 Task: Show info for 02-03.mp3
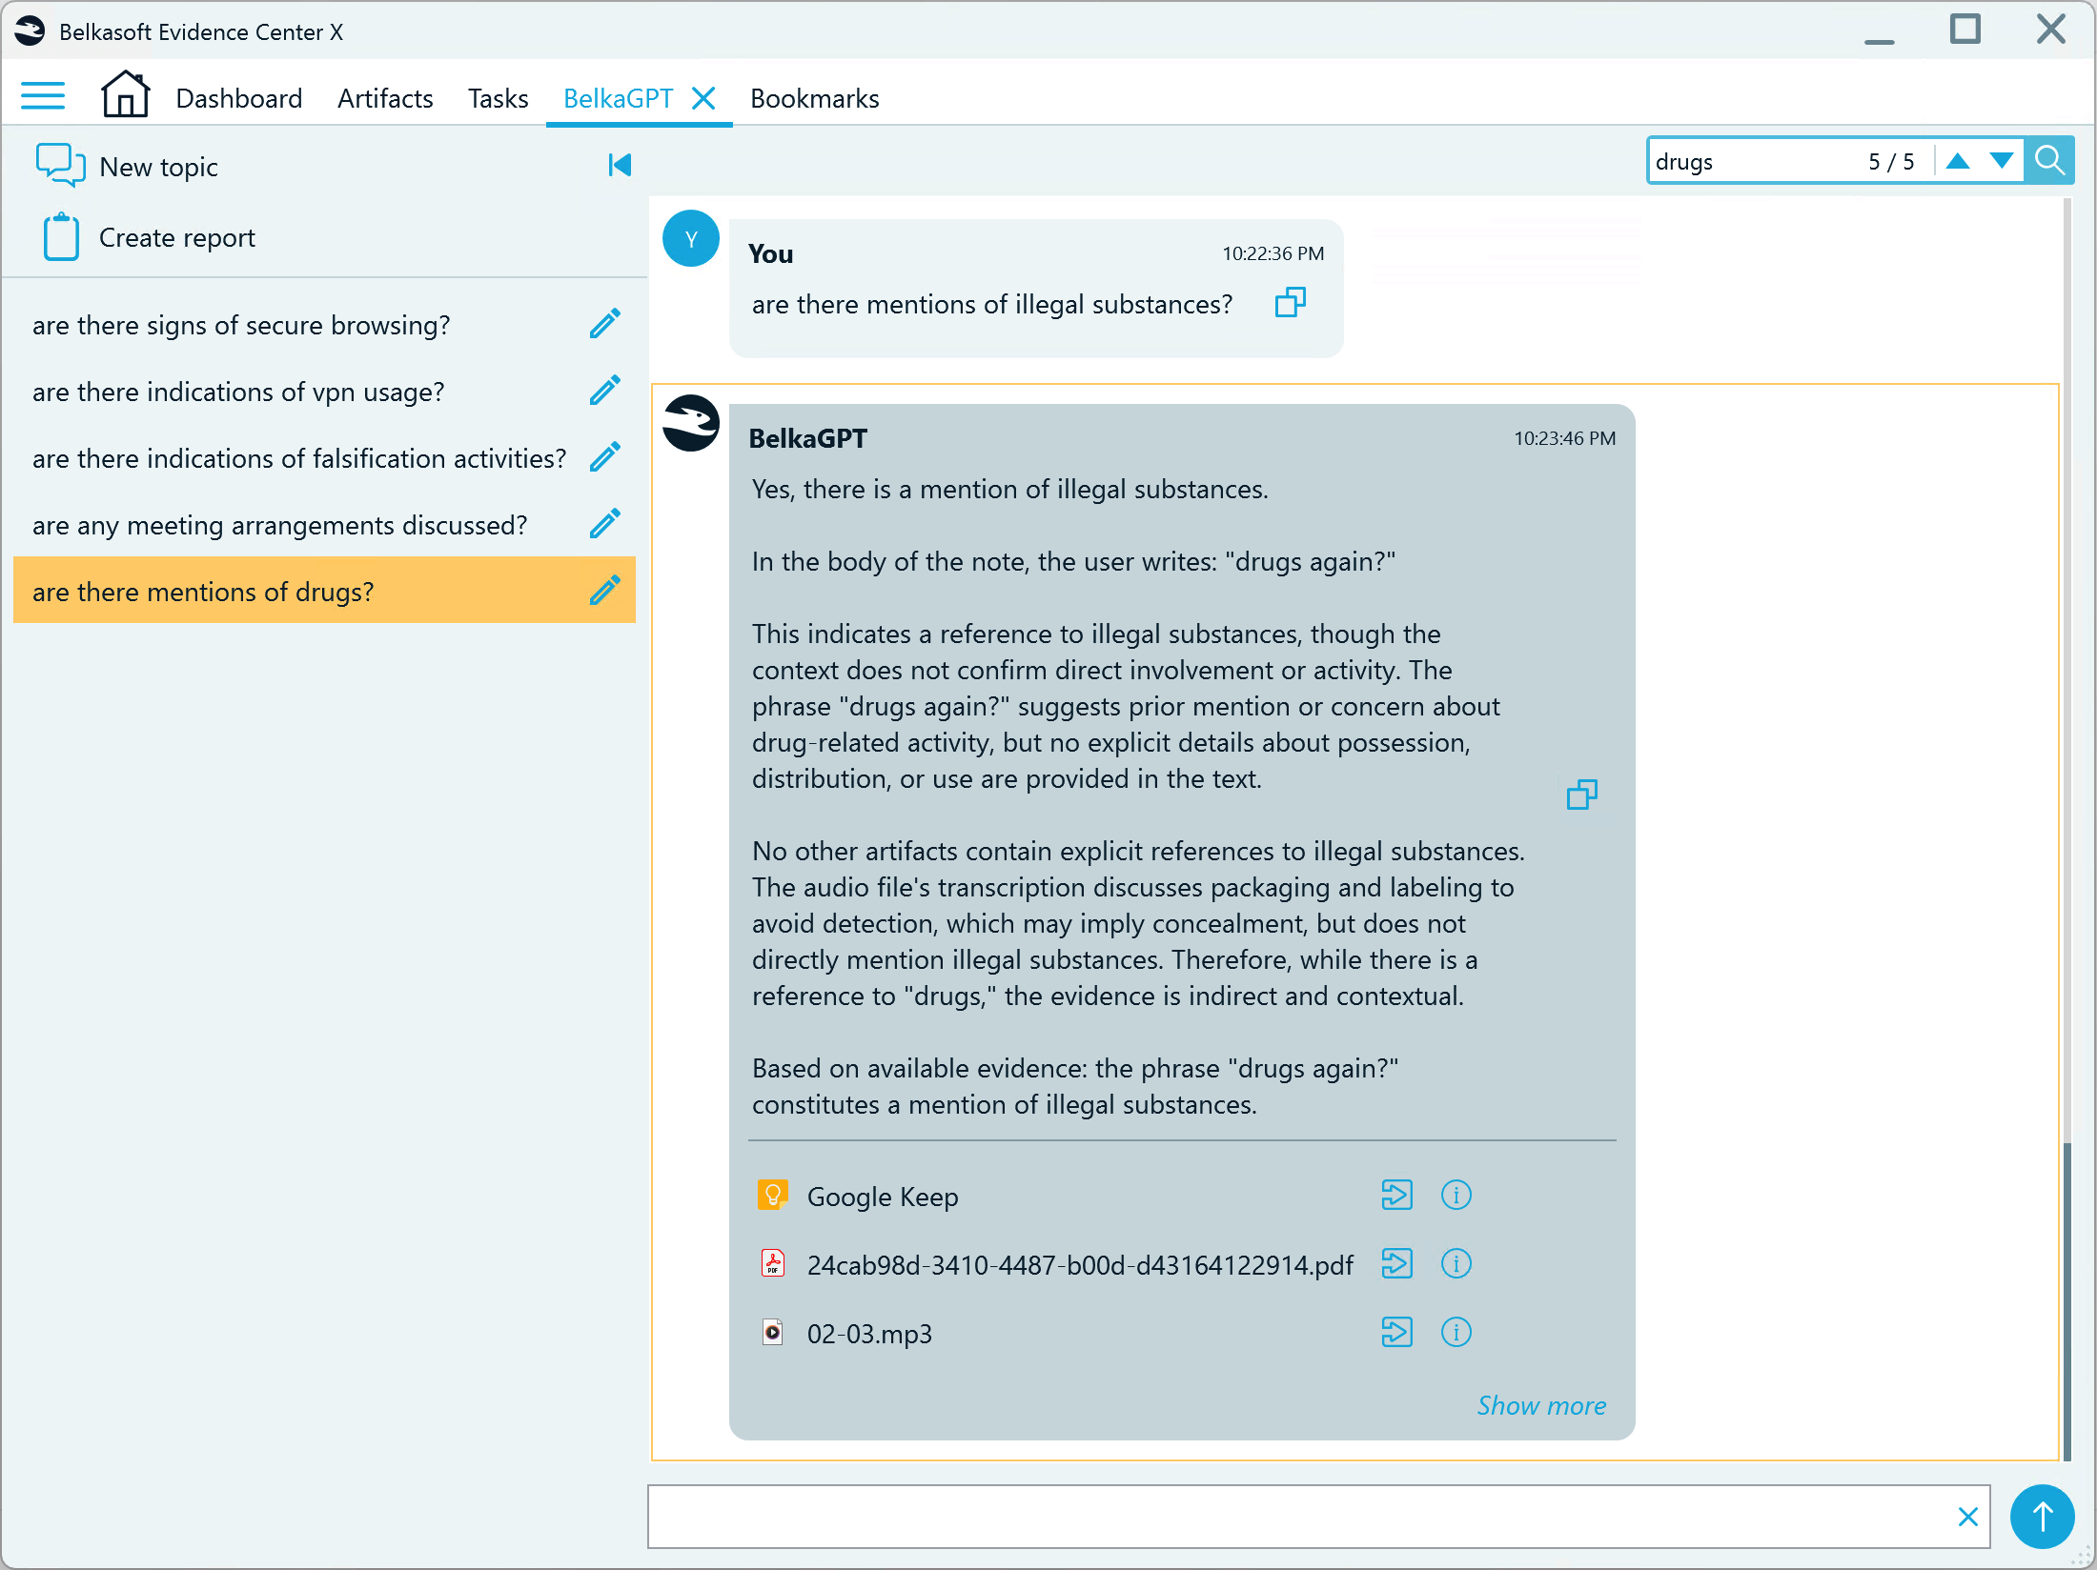click(x=1456, y=1333)
